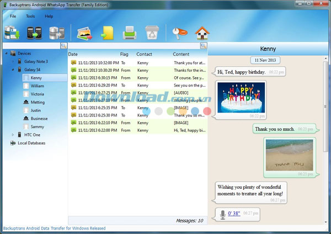This screenshot has height=234, width=331.
Task: Open the File menu
Action: (x=13, y=16)
